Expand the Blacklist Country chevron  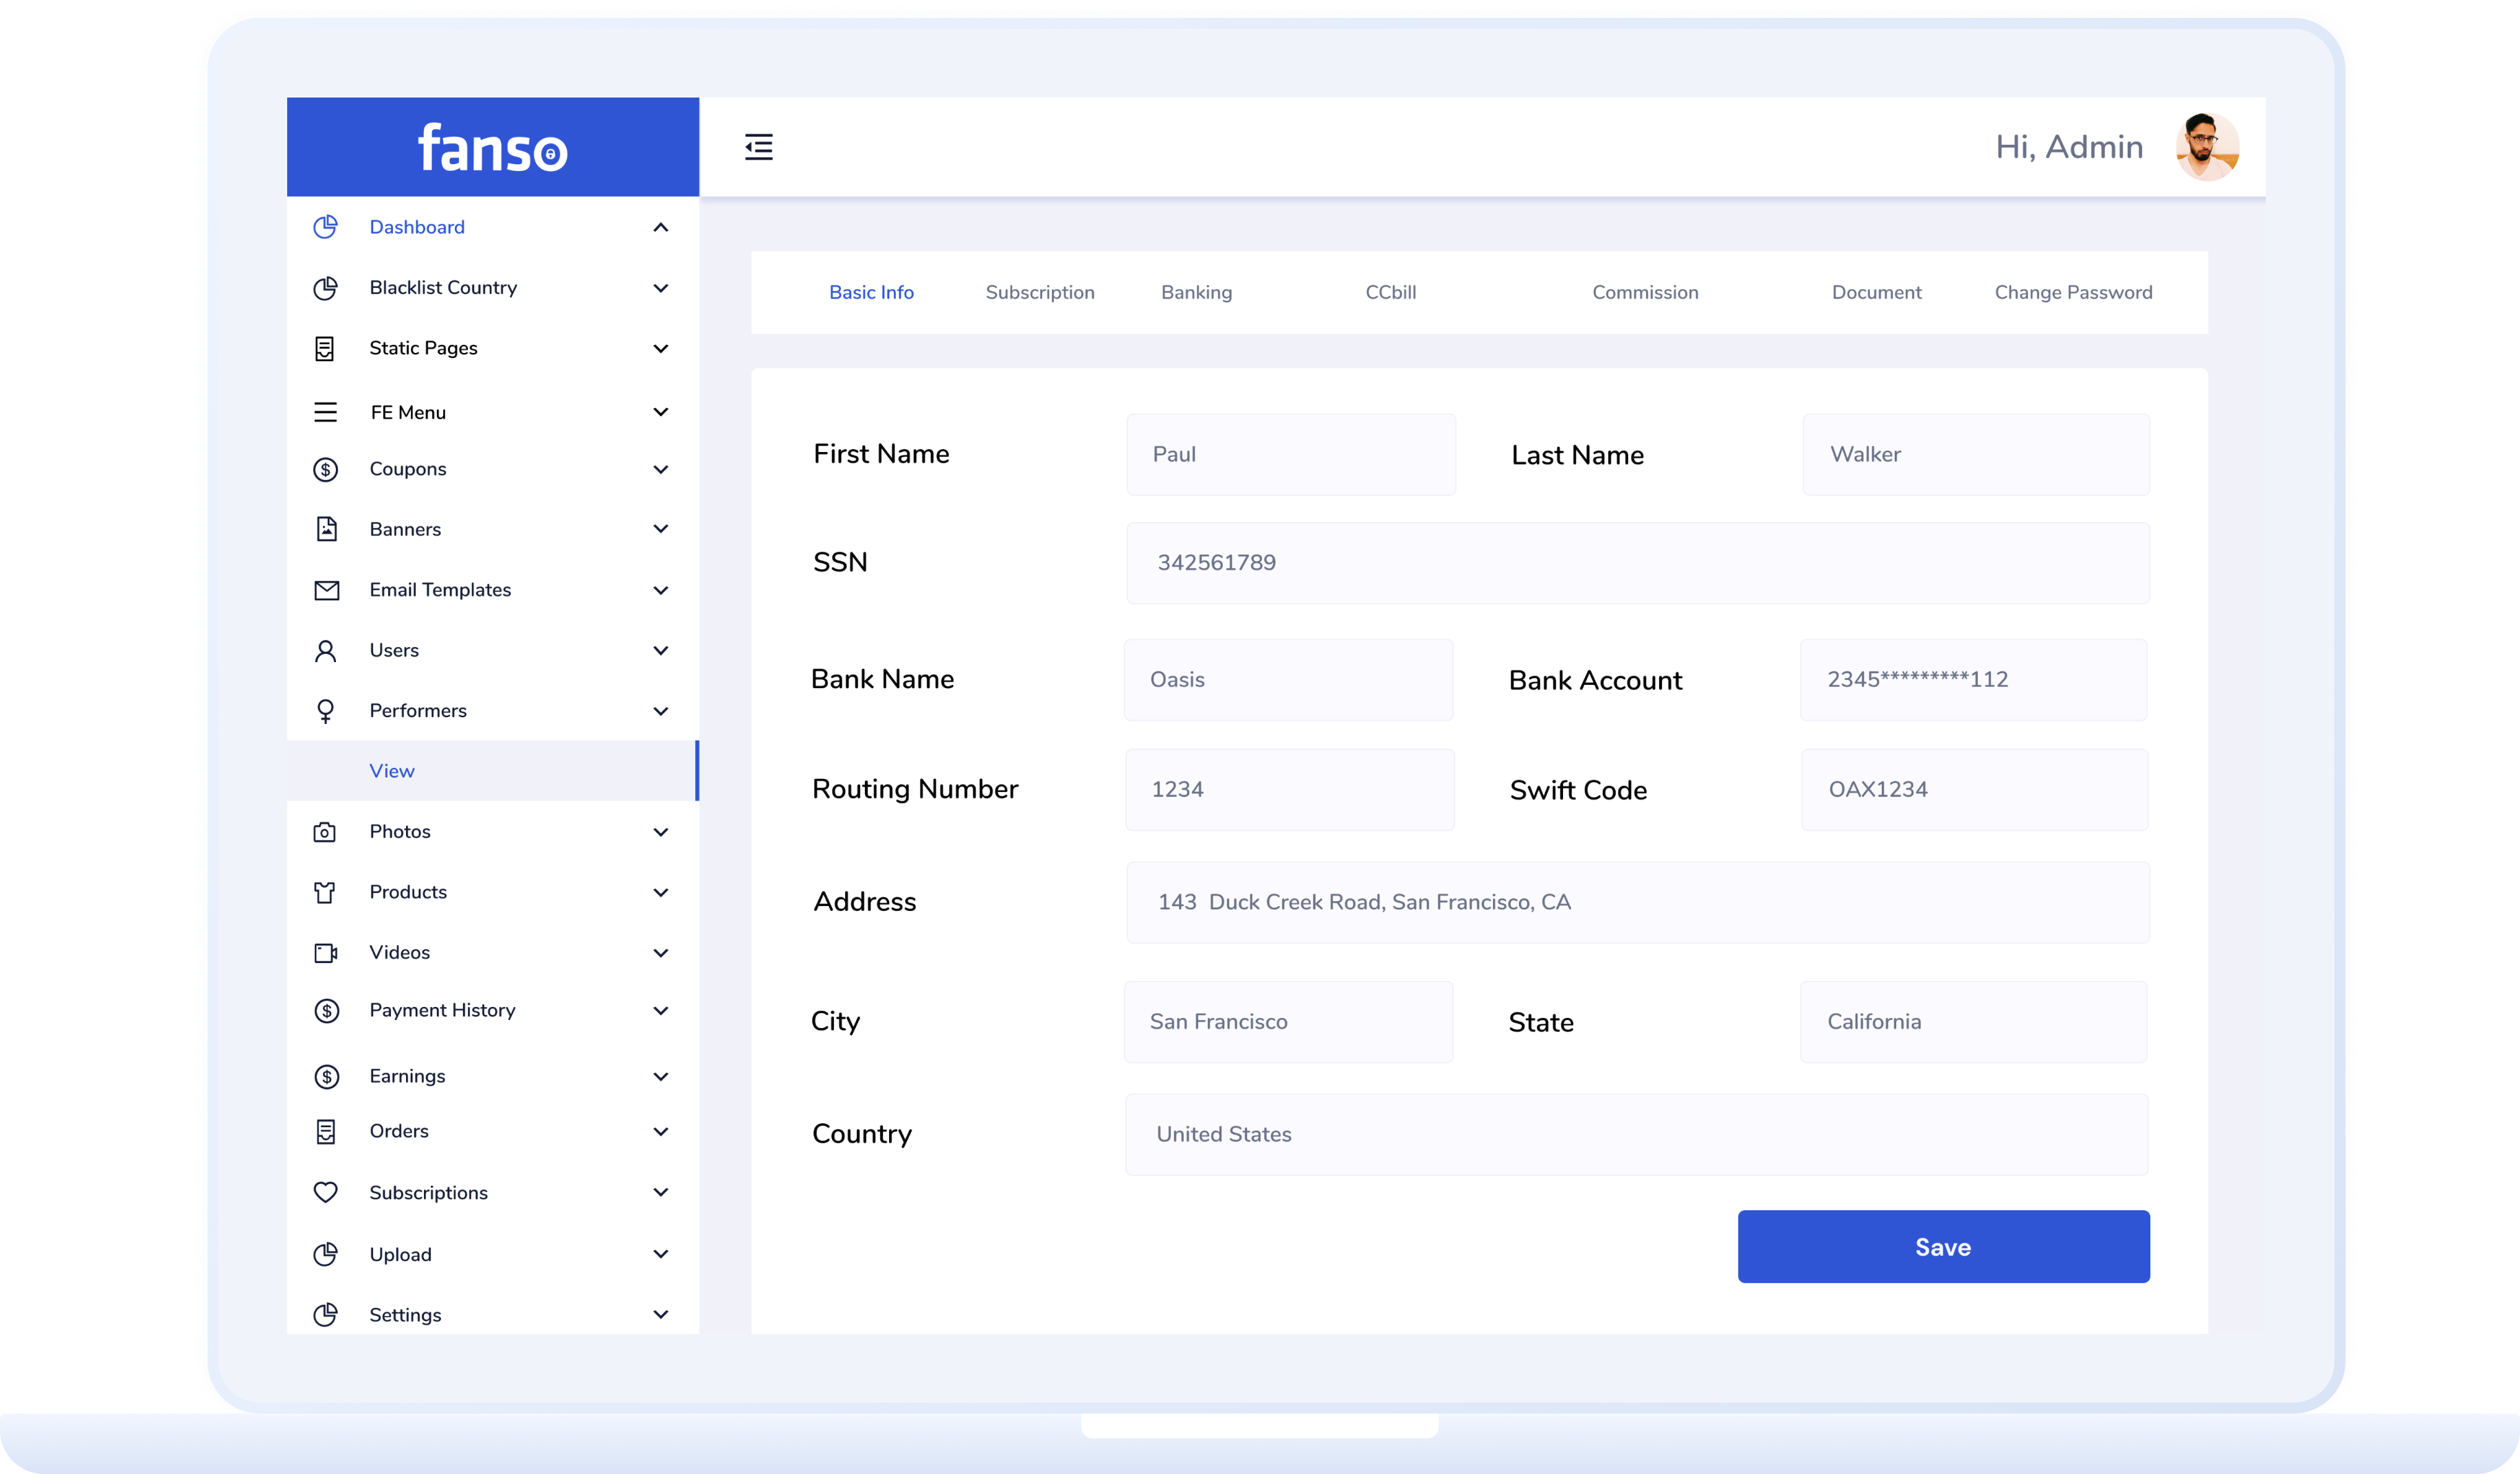point(660,288)
